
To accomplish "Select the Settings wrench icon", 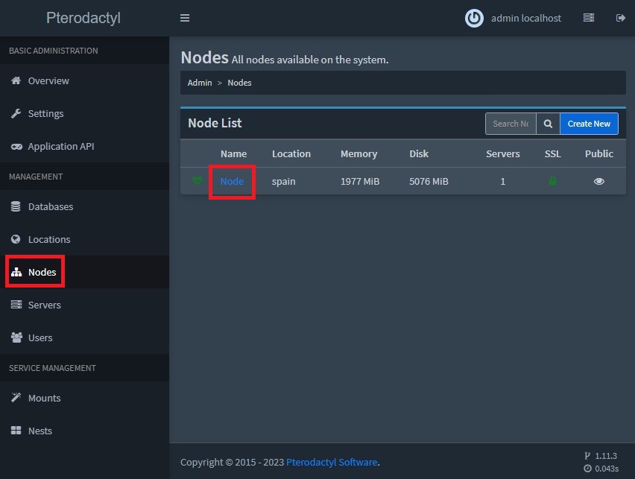I will (x=15, y=113).
